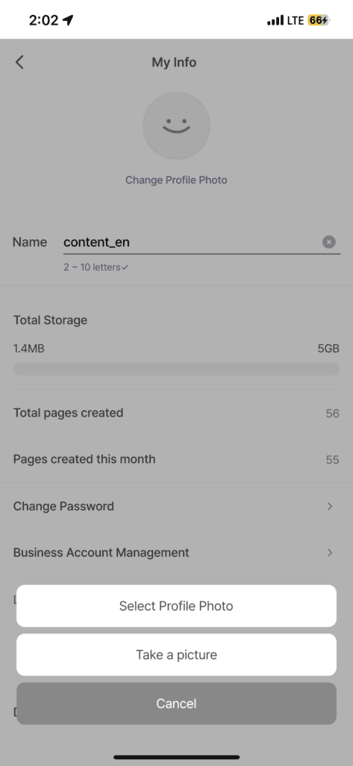The width and height of the screenshot is (353, 766).
Task: Clear the Name field with X icon
Action: point(329,242)
